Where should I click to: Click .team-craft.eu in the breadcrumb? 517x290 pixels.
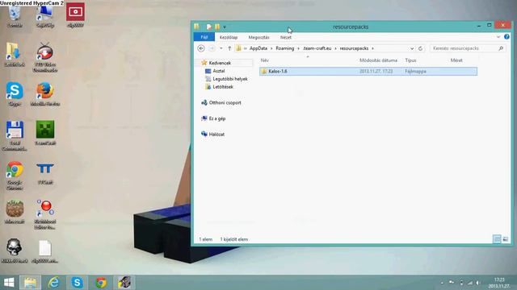click(x=317, y=48)
